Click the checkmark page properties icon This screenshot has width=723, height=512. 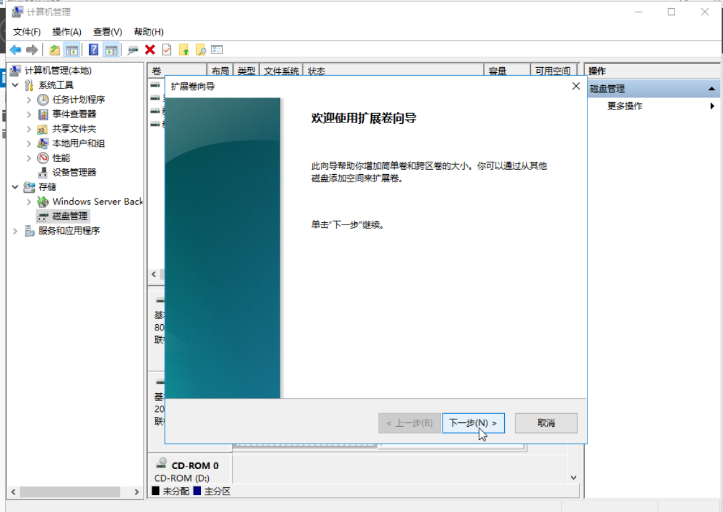(x=167, y=50)
